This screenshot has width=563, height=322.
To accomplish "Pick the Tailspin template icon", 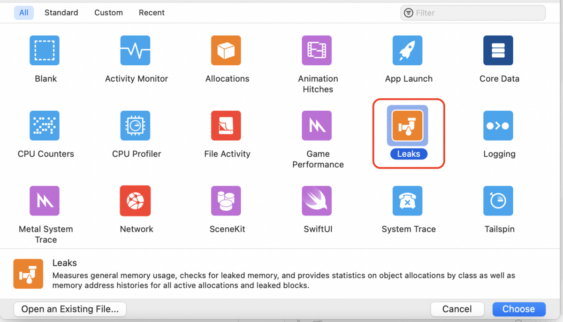I will pyautogui.click(x=498, y=201).
